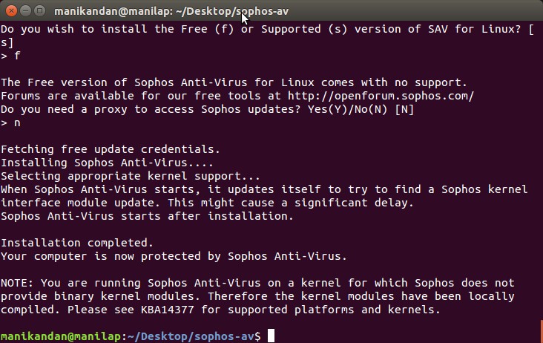
Task: Click the [N] default proxy option
Action: pos(404,109)
